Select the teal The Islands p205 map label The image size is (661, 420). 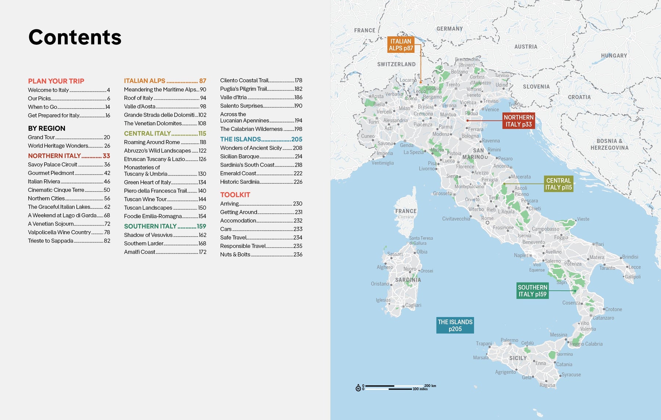(x=455, y=325)
